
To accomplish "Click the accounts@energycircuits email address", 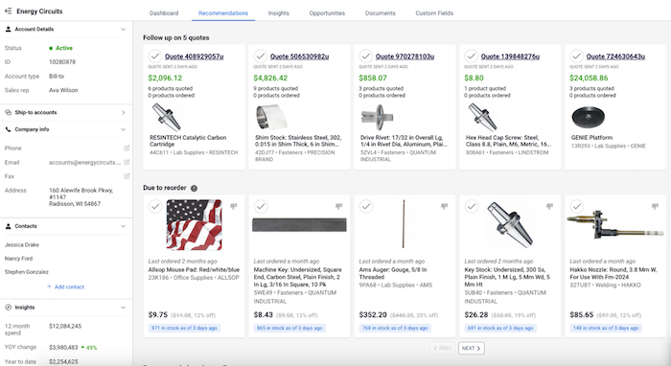I will point(84,162).
